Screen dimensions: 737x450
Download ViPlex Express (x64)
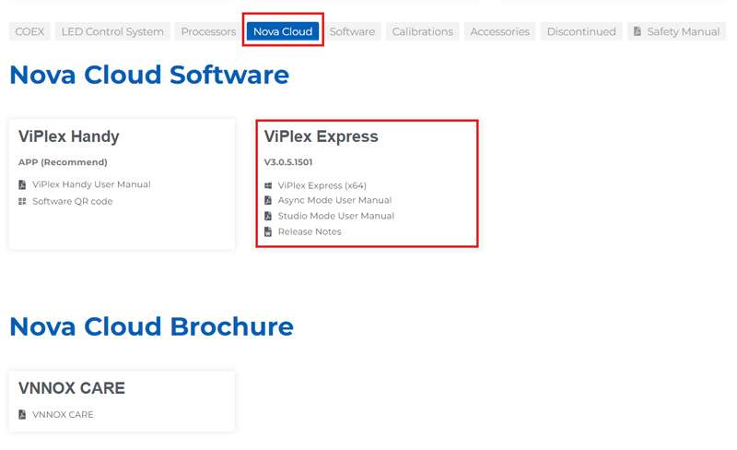tap(322, 185)
